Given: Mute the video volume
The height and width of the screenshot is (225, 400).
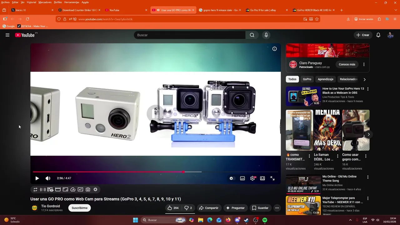Looking at the screenshot, I should tap(48, 178).
